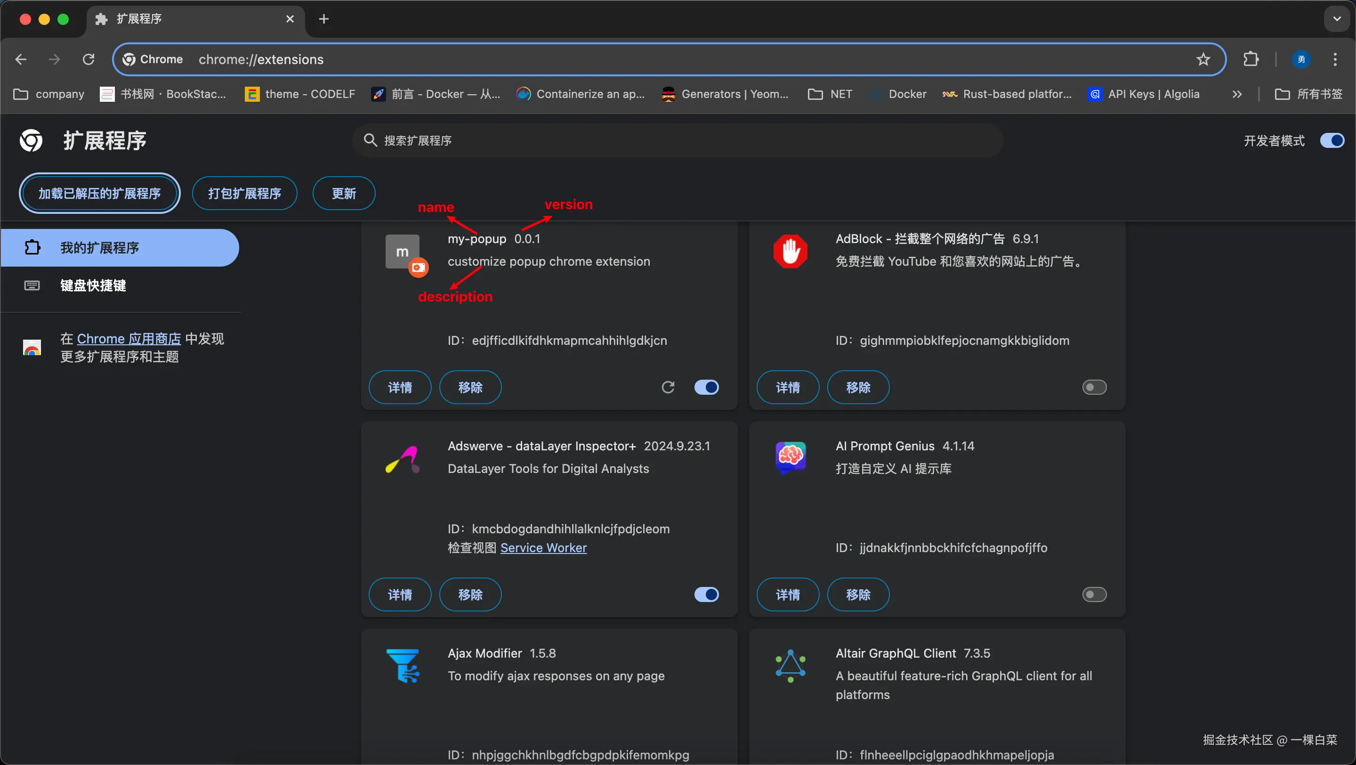Click the AdBlock red hand icon
1356x765 pixels.
point(790,251)
